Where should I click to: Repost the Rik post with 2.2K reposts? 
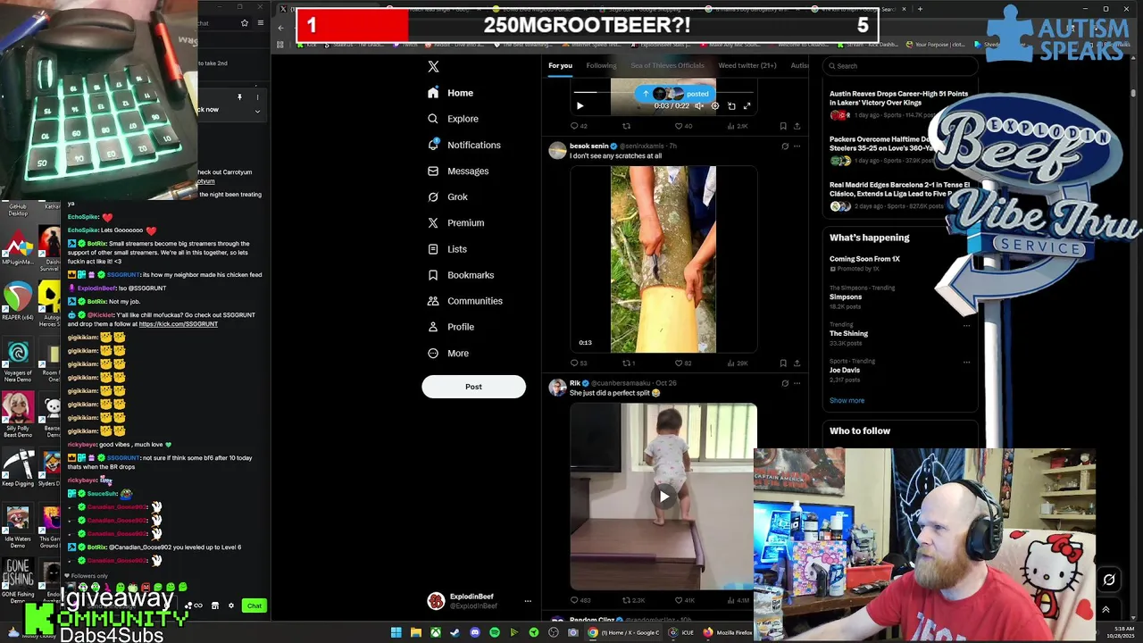click(x=633, y=600)
